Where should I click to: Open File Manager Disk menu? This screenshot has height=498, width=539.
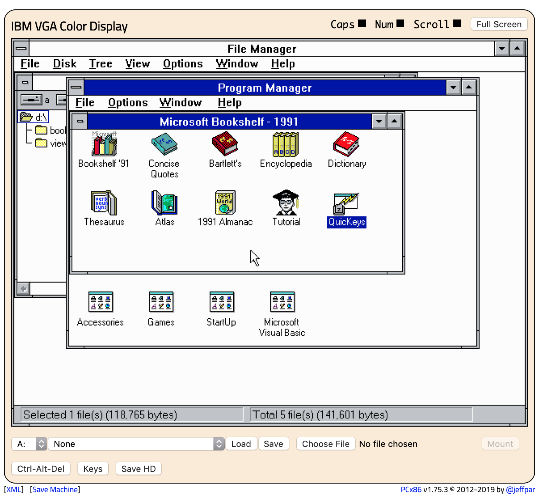[65, 64]
